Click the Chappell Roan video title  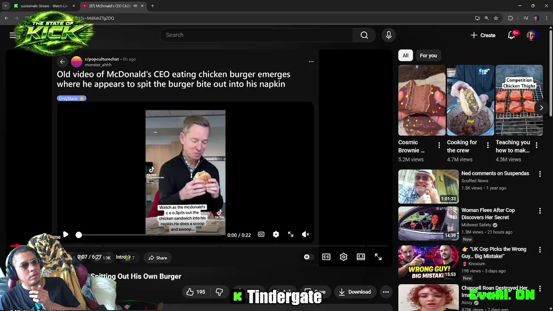pos(494,292)
